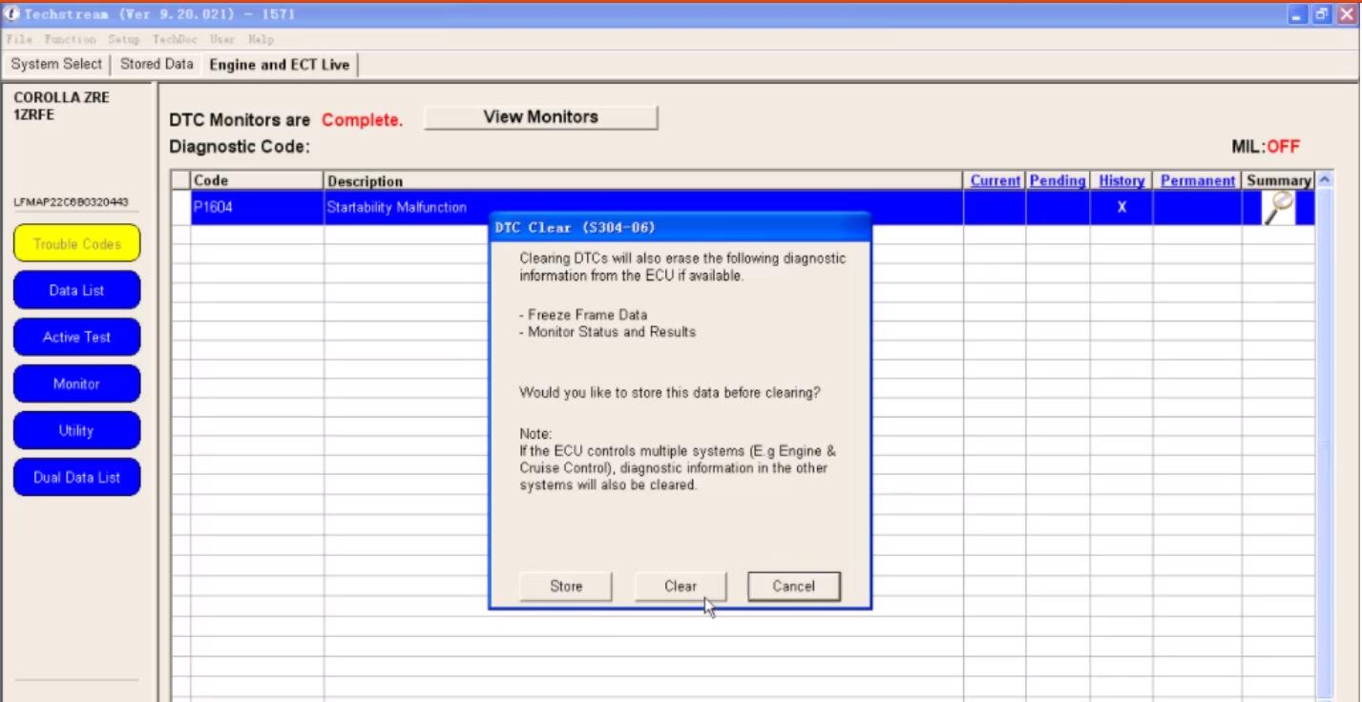This screenshot has width=1362, height=702.
Task: Close the Techstream window
Action: [x=1345, y=14]
